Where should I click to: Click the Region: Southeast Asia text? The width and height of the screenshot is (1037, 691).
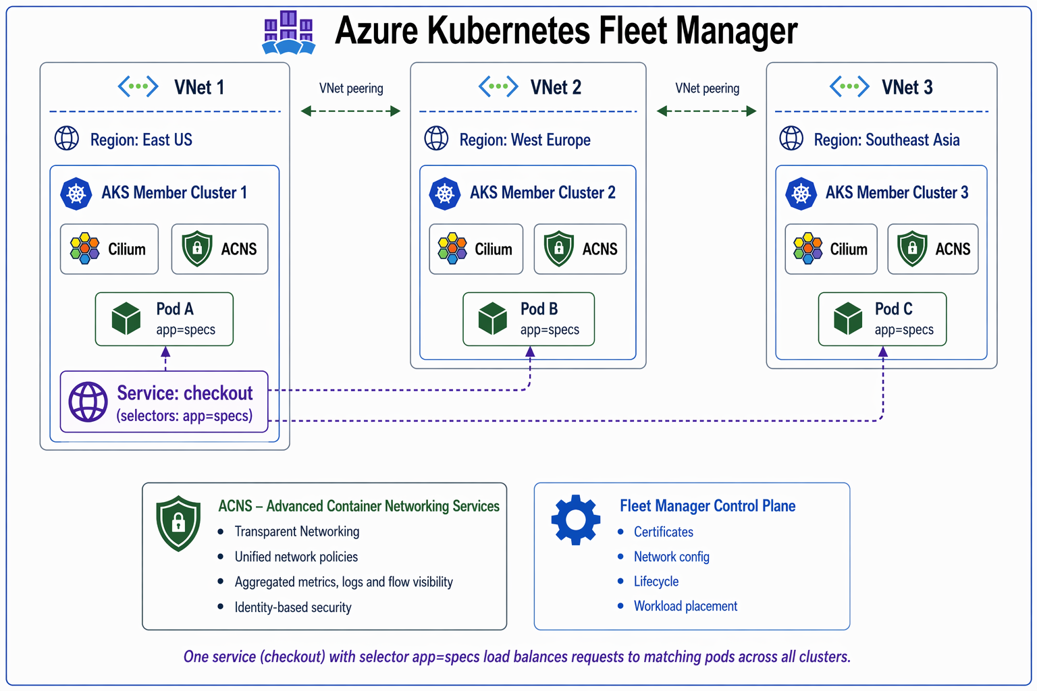tap(886, 140)
